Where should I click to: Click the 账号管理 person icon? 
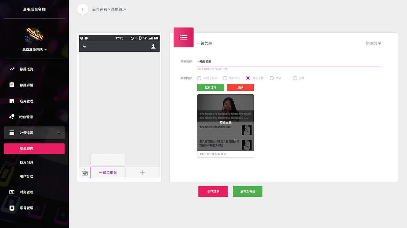(12, 208)
